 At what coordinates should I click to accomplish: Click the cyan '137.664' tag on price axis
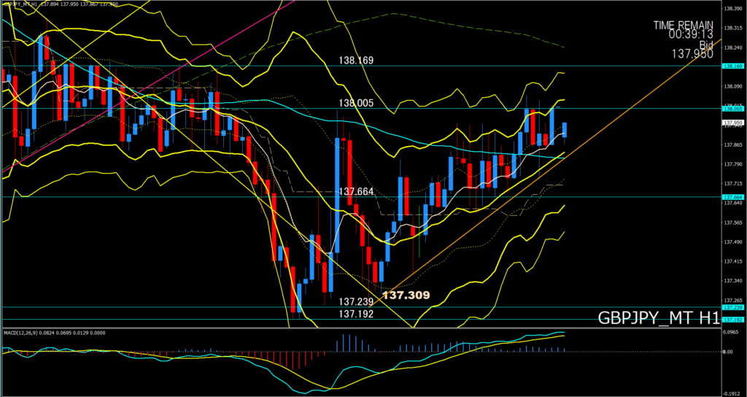[732, 197]
